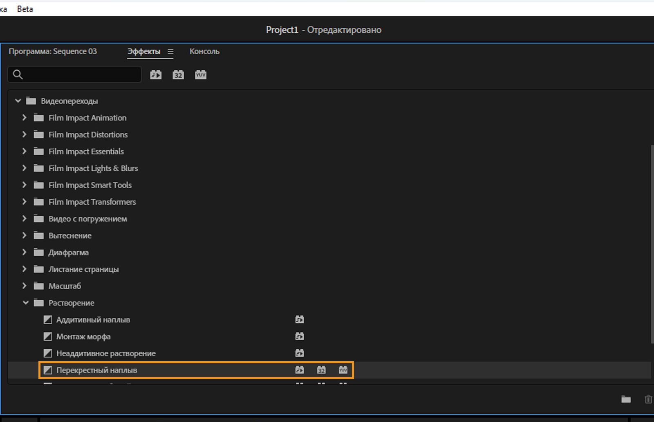Select the Неаддитивное растворение transition
The height and width of the screenshot is (422, 654).
click(106, 353)
